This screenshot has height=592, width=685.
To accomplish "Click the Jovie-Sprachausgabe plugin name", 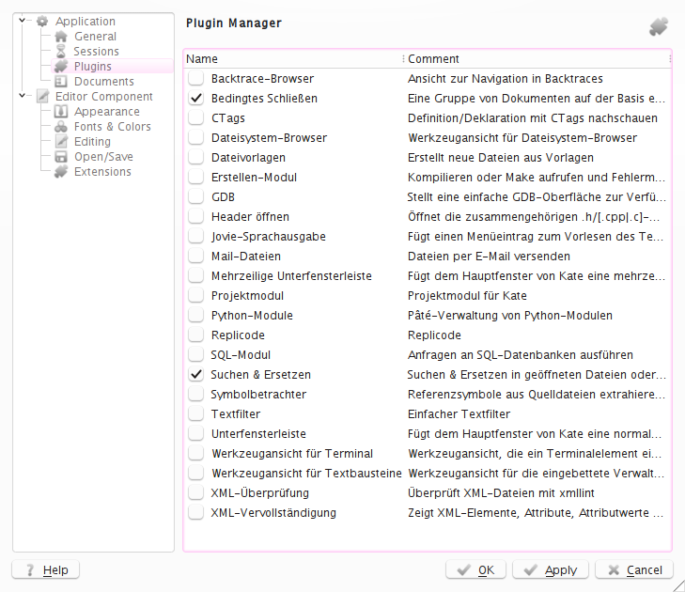I will pos(268,237).
